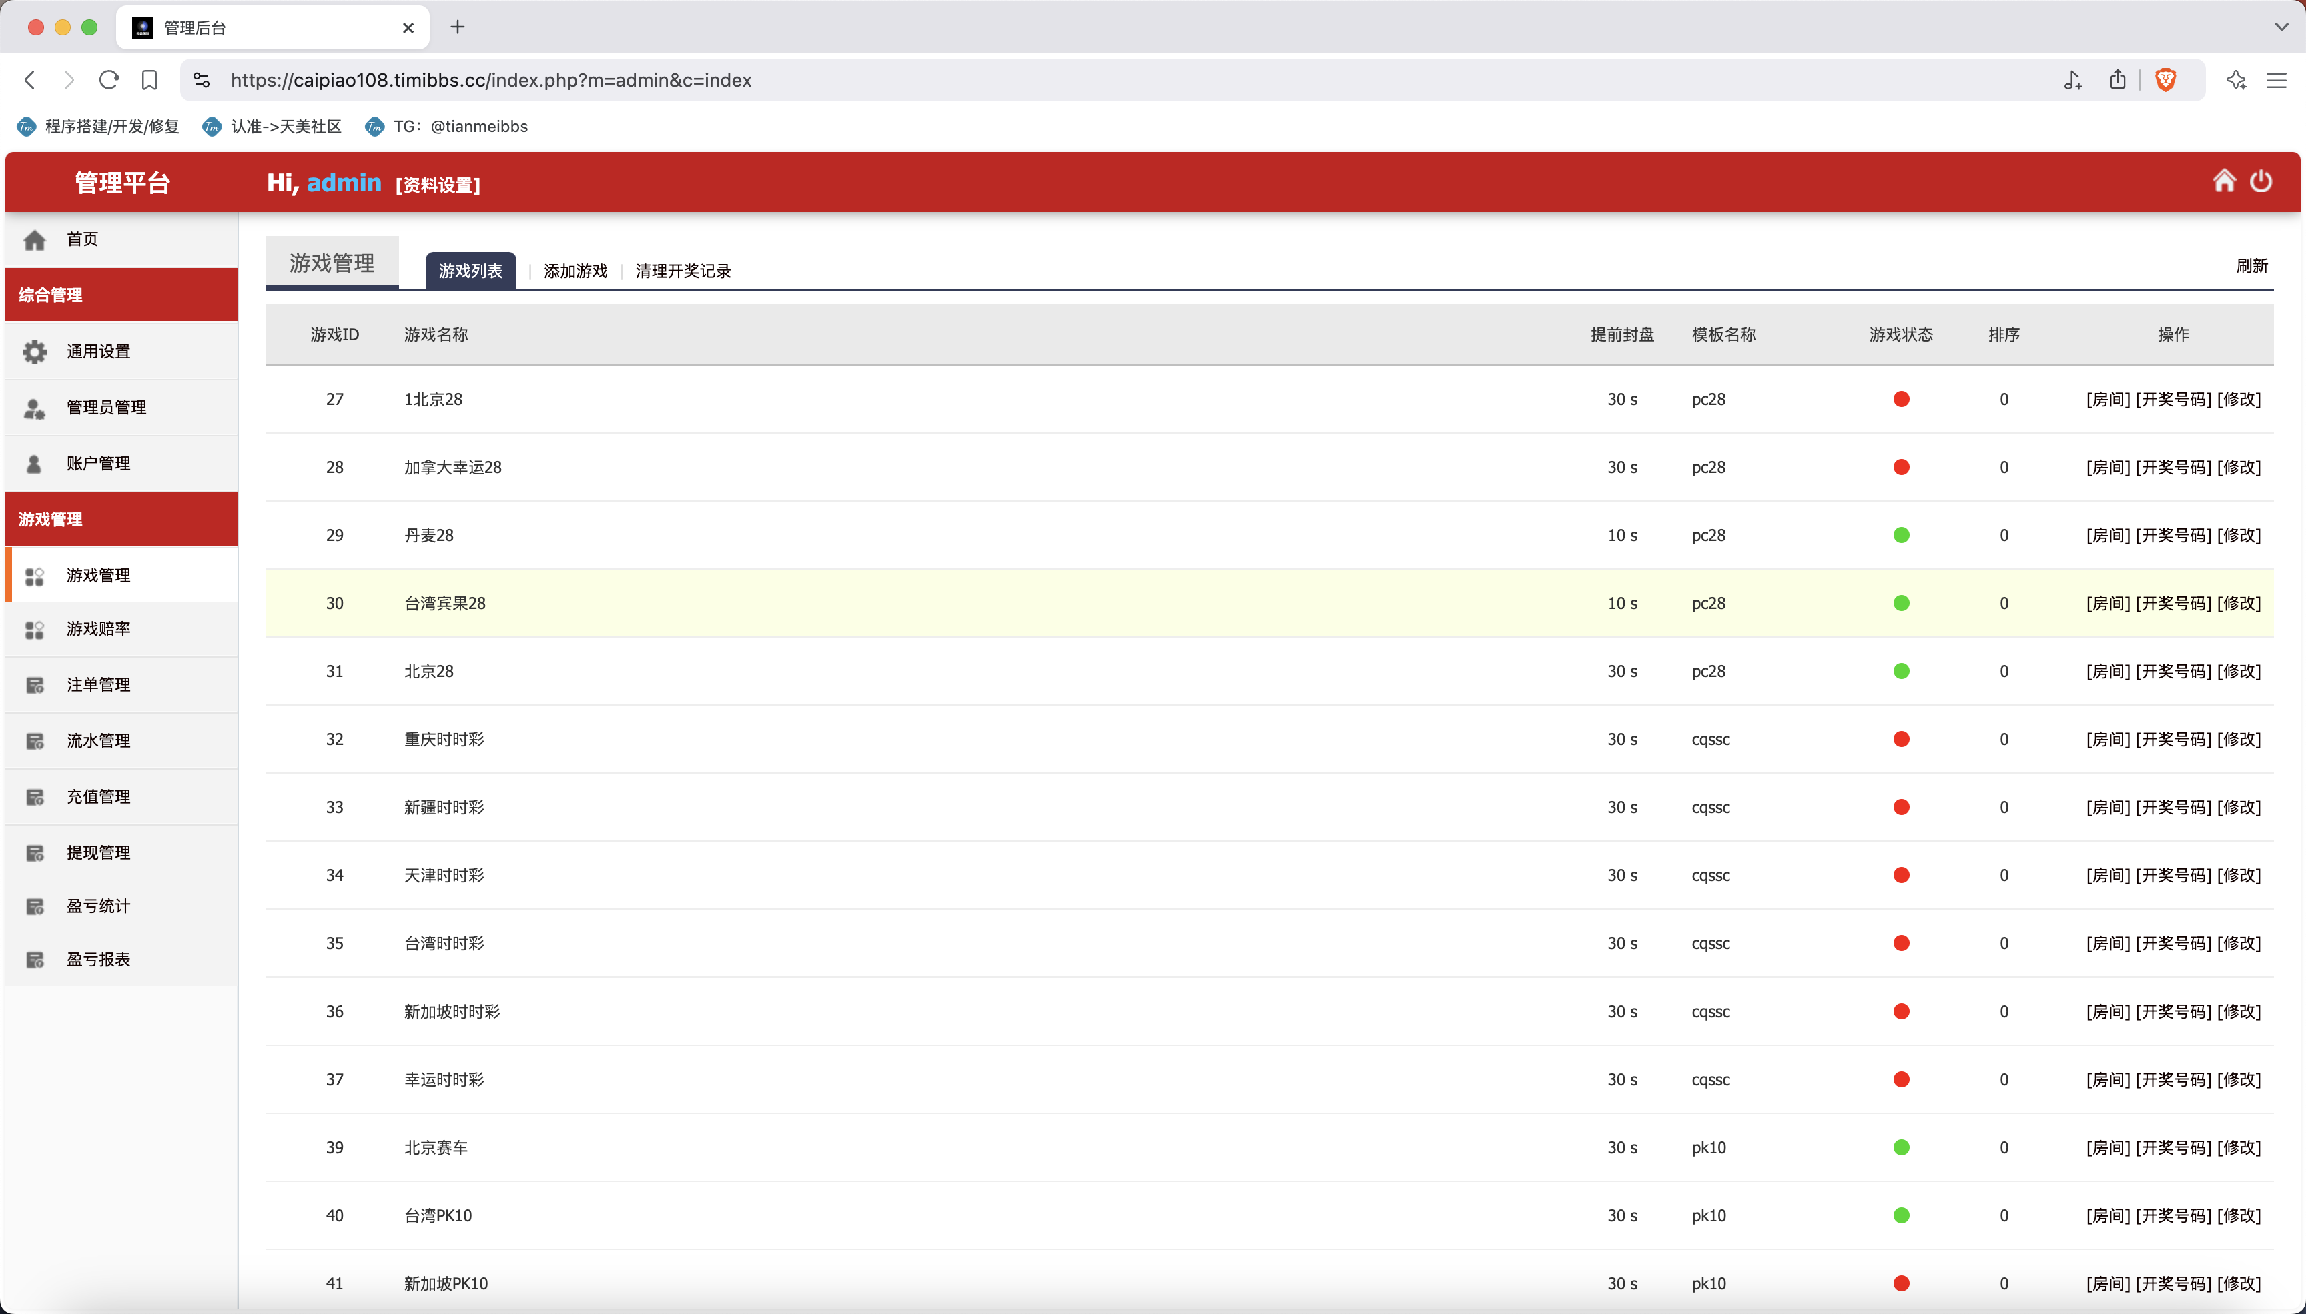Click the 盈亏报表 sidebar icon
The image size is (2306, 1314).
pos(34,959)
